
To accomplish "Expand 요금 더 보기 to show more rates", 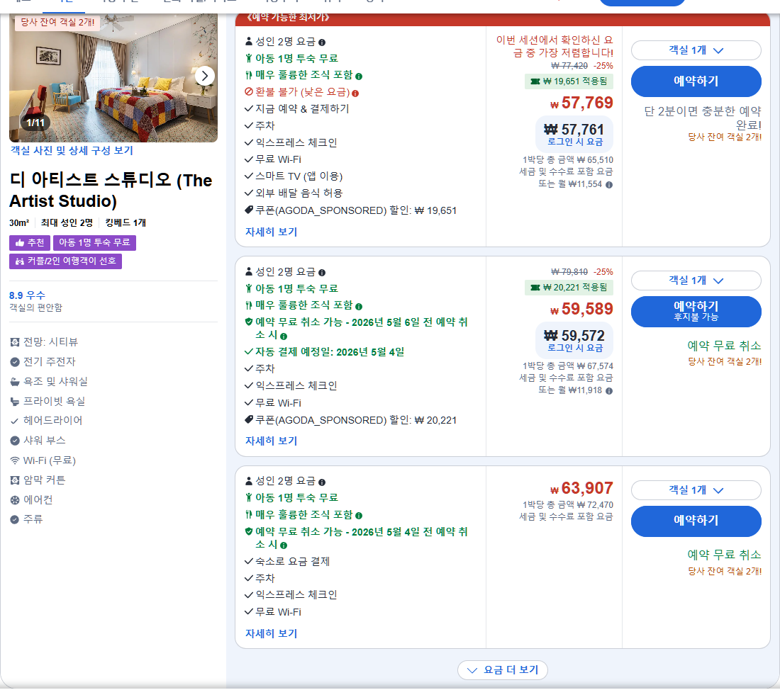I will click(503, 670).
